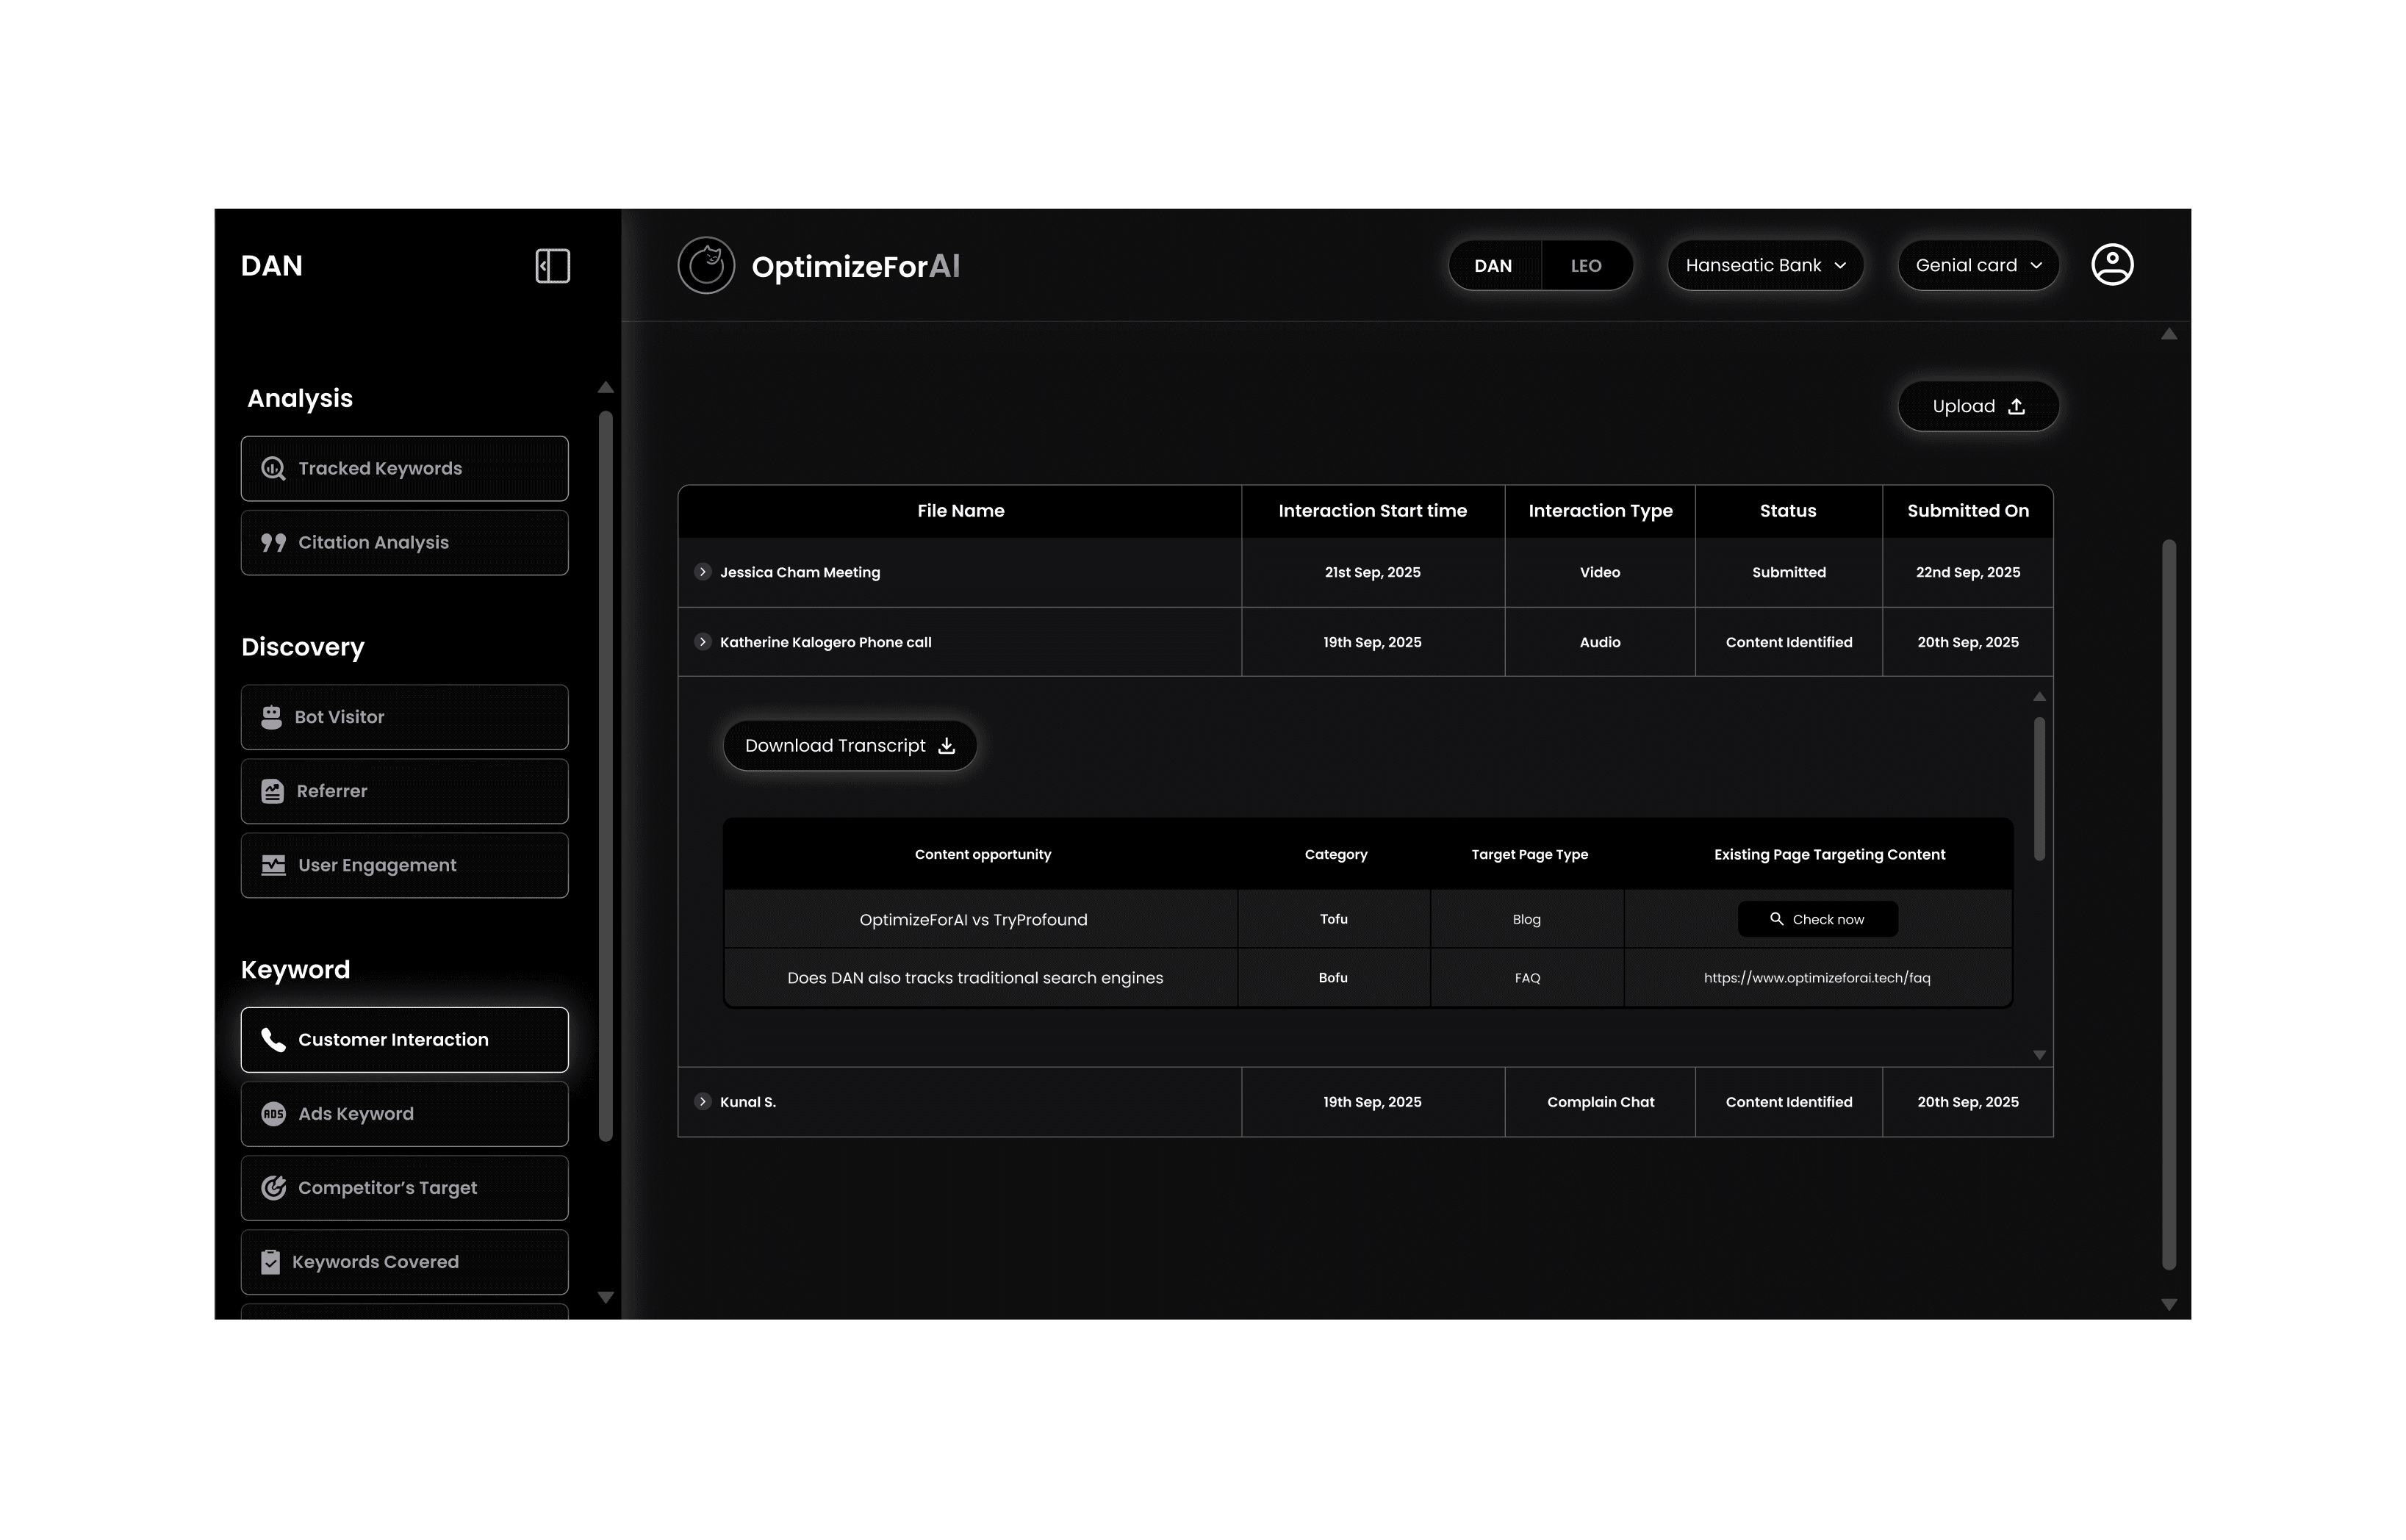Open the Genial card dropdown
The image size is (2406, 1540).
[x=1977, y=265]
